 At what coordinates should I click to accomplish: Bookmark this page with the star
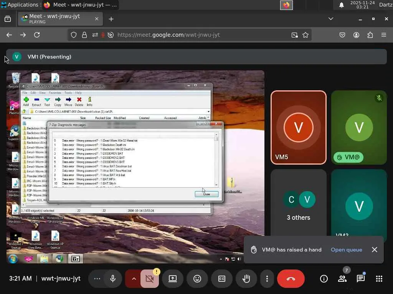[x=305, y=35]
